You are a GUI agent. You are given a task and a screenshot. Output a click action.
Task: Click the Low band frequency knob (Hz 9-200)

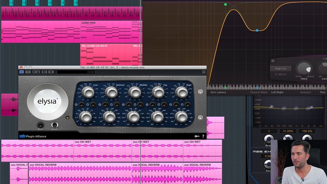(x=85, y=117)
